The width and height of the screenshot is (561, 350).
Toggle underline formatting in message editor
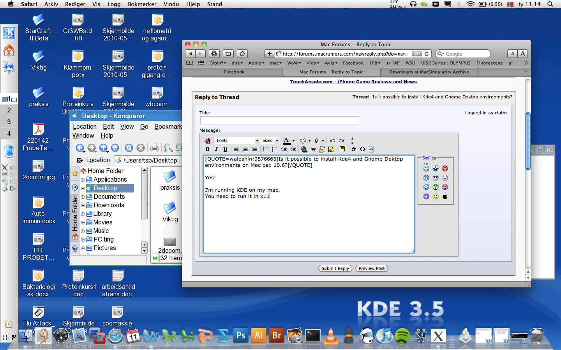point(225,149)
